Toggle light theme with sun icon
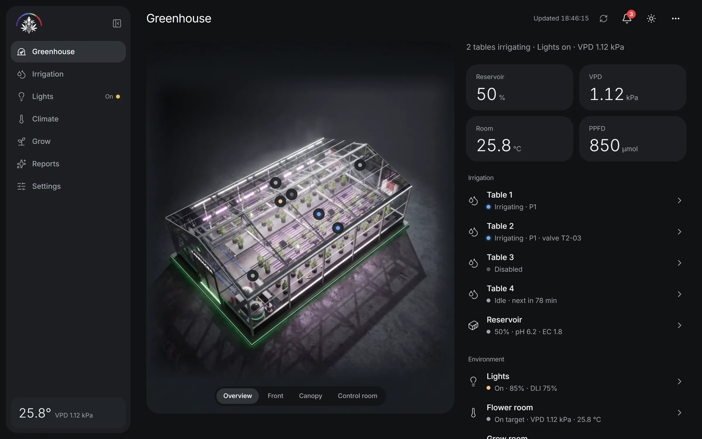The image size is (702, 439). pos(651,18)
